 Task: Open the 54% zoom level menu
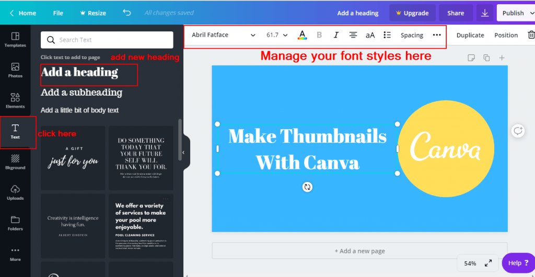pos(470,263)
